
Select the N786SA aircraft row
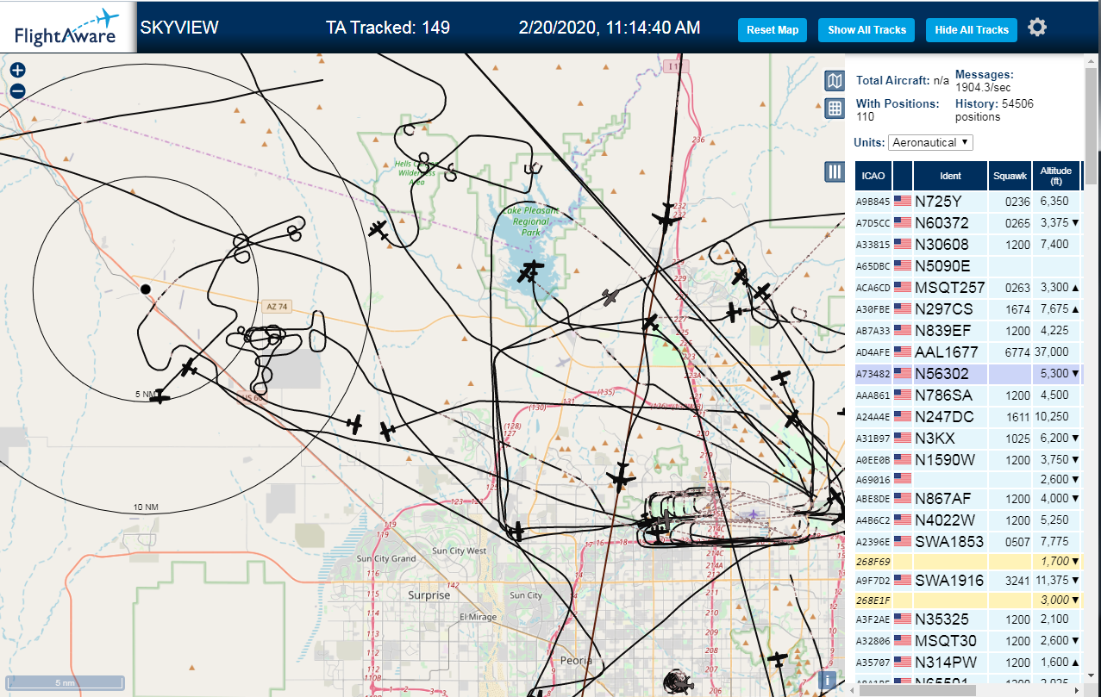pos(969,395)
